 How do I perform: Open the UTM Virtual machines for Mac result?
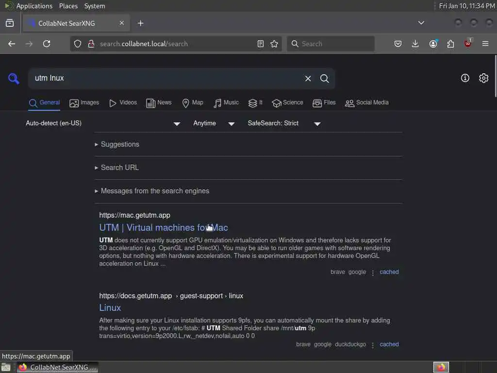tap(164, 227)
